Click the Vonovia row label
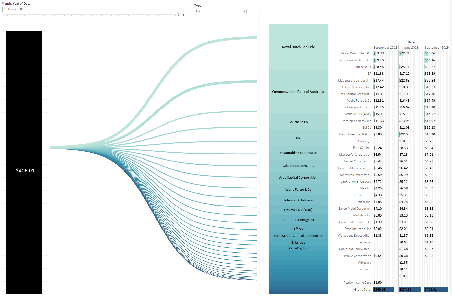The height and width of the screenshot is (296, 452). click(365, 269)
